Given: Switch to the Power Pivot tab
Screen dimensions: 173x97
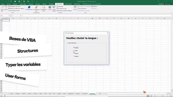Looking at the screenshot, I should tap(77, 4).
